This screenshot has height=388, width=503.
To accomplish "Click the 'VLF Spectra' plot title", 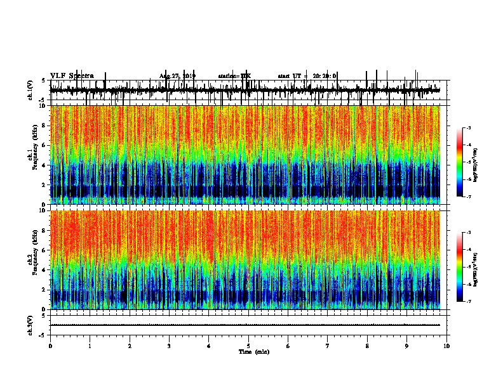I will point(72,76).
